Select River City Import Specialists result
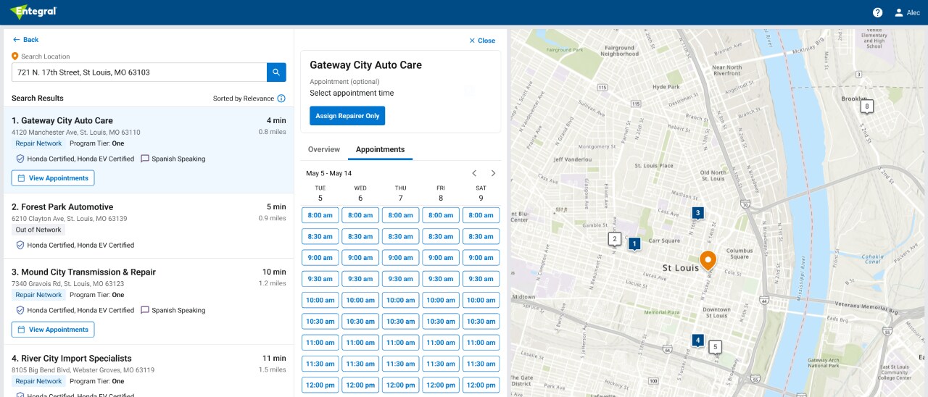This screenshot has width=928, height=397. point(149,371)
